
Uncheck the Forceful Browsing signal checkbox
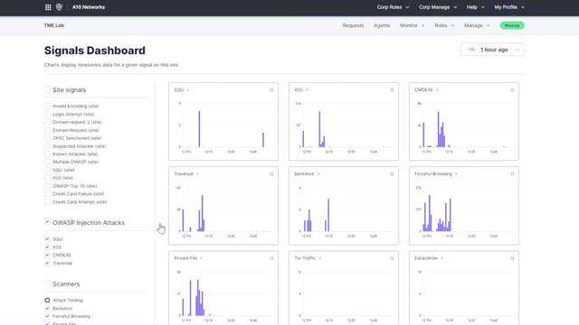pyautogui.click(x=47, y=316)
